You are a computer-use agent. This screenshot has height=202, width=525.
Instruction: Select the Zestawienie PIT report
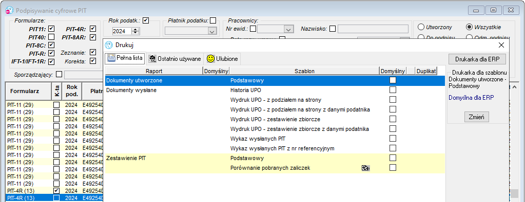126,158
